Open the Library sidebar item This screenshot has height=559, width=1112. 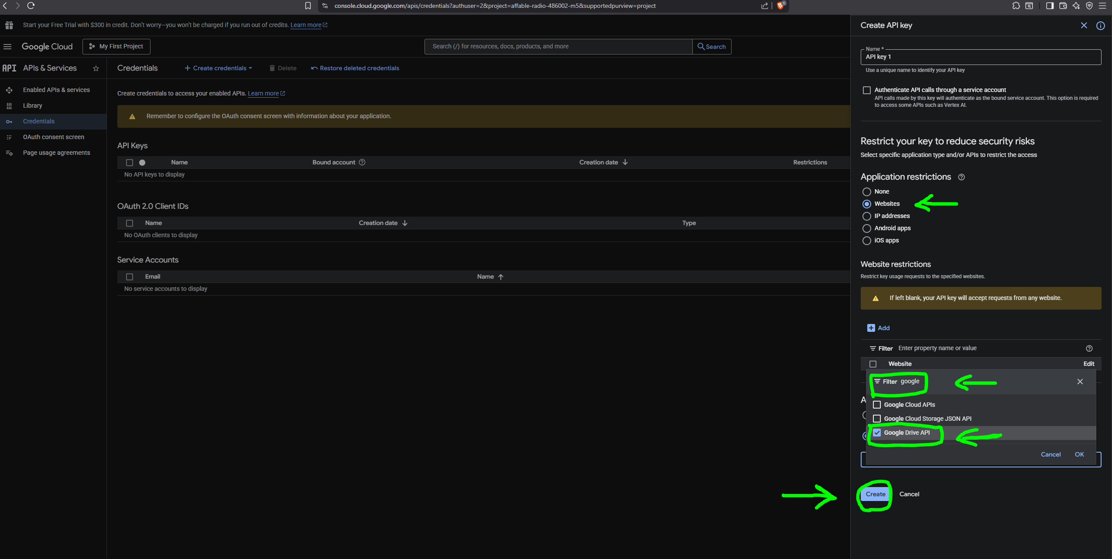point(33,106)
